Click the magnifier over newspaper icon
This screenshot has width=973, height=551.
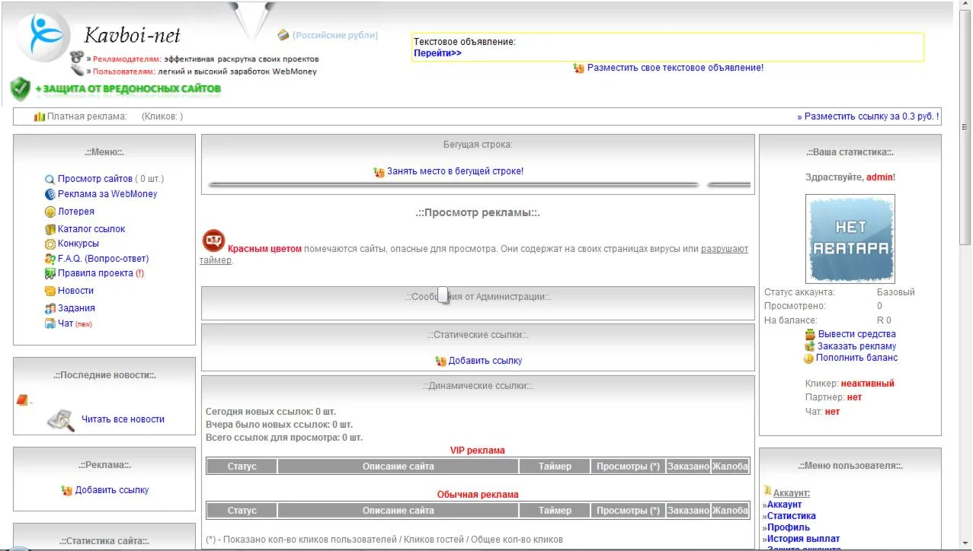[61, 419]
